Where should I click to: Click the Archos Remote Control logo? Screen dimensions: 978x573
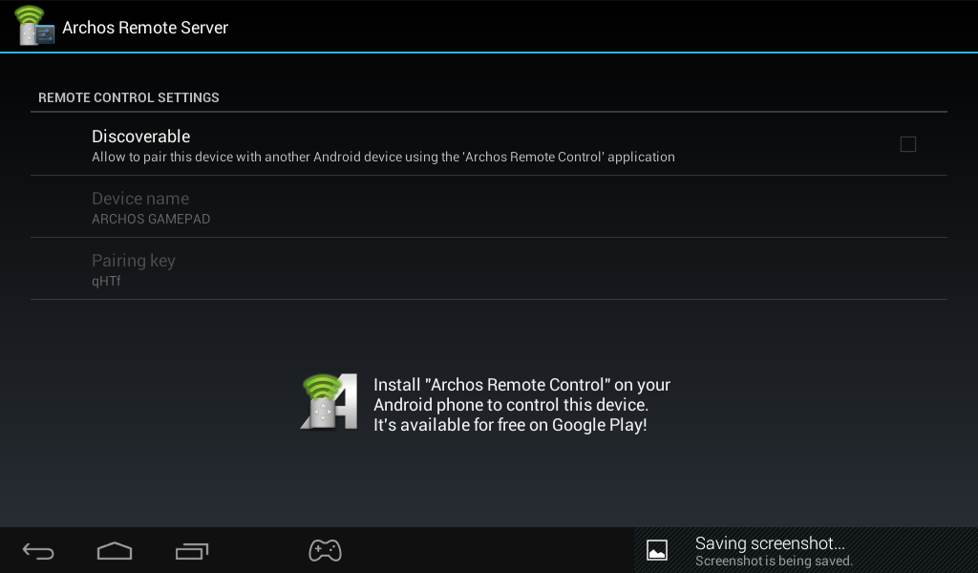coord(329,402)
